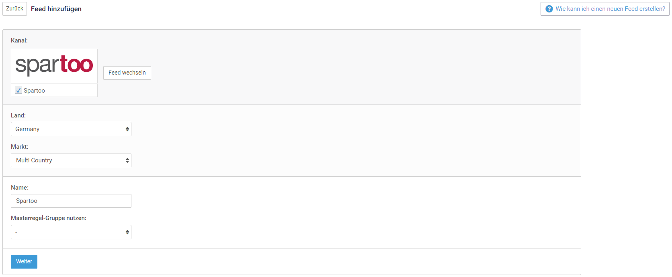Click the arrow stepper on the Land select

click(x=127, y=129)
